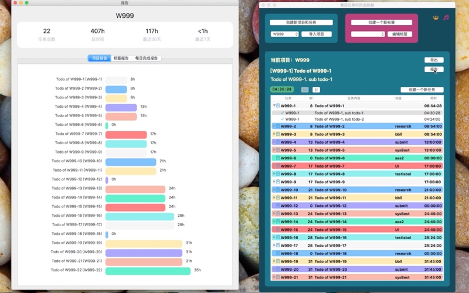This screenshot has width=469, height=293.
Task: Select the W999-14 aaa2 task row
Action: (358, 222)
